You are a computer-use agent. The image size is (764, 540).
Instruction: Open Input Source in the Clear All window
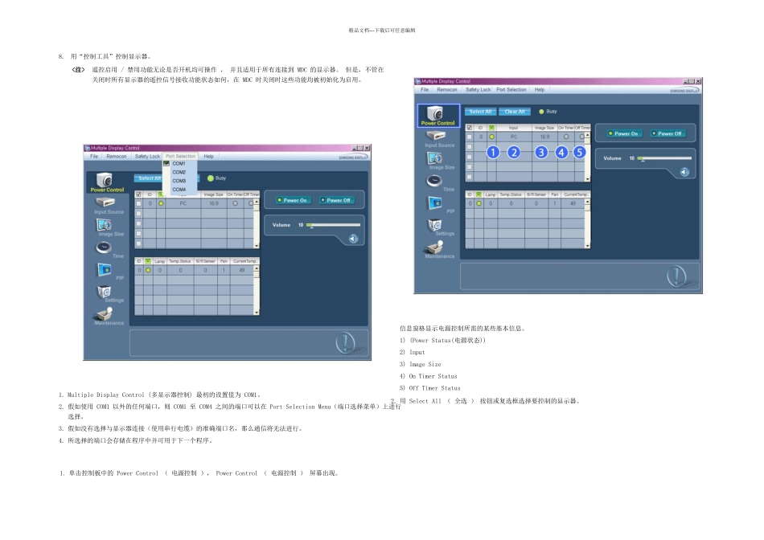tap(438, 139)
